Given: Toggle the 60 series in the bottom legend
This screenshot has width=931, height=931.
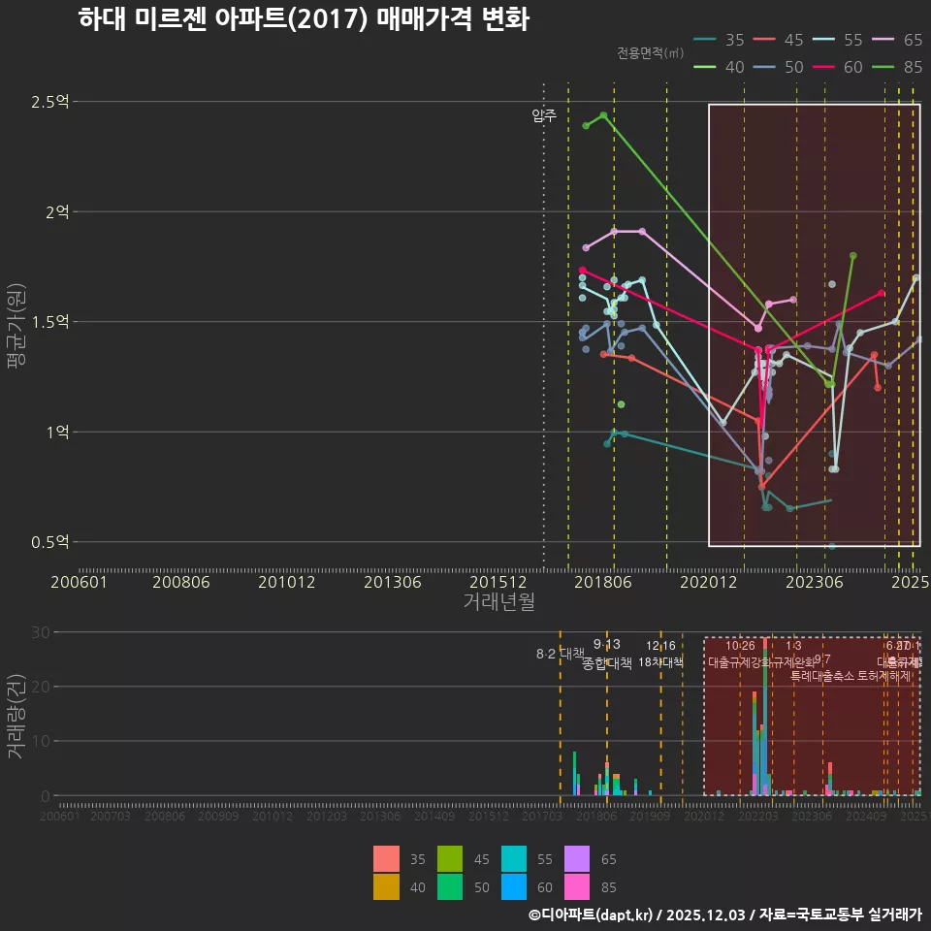Looking at the screenshot, I should (514, 888).
